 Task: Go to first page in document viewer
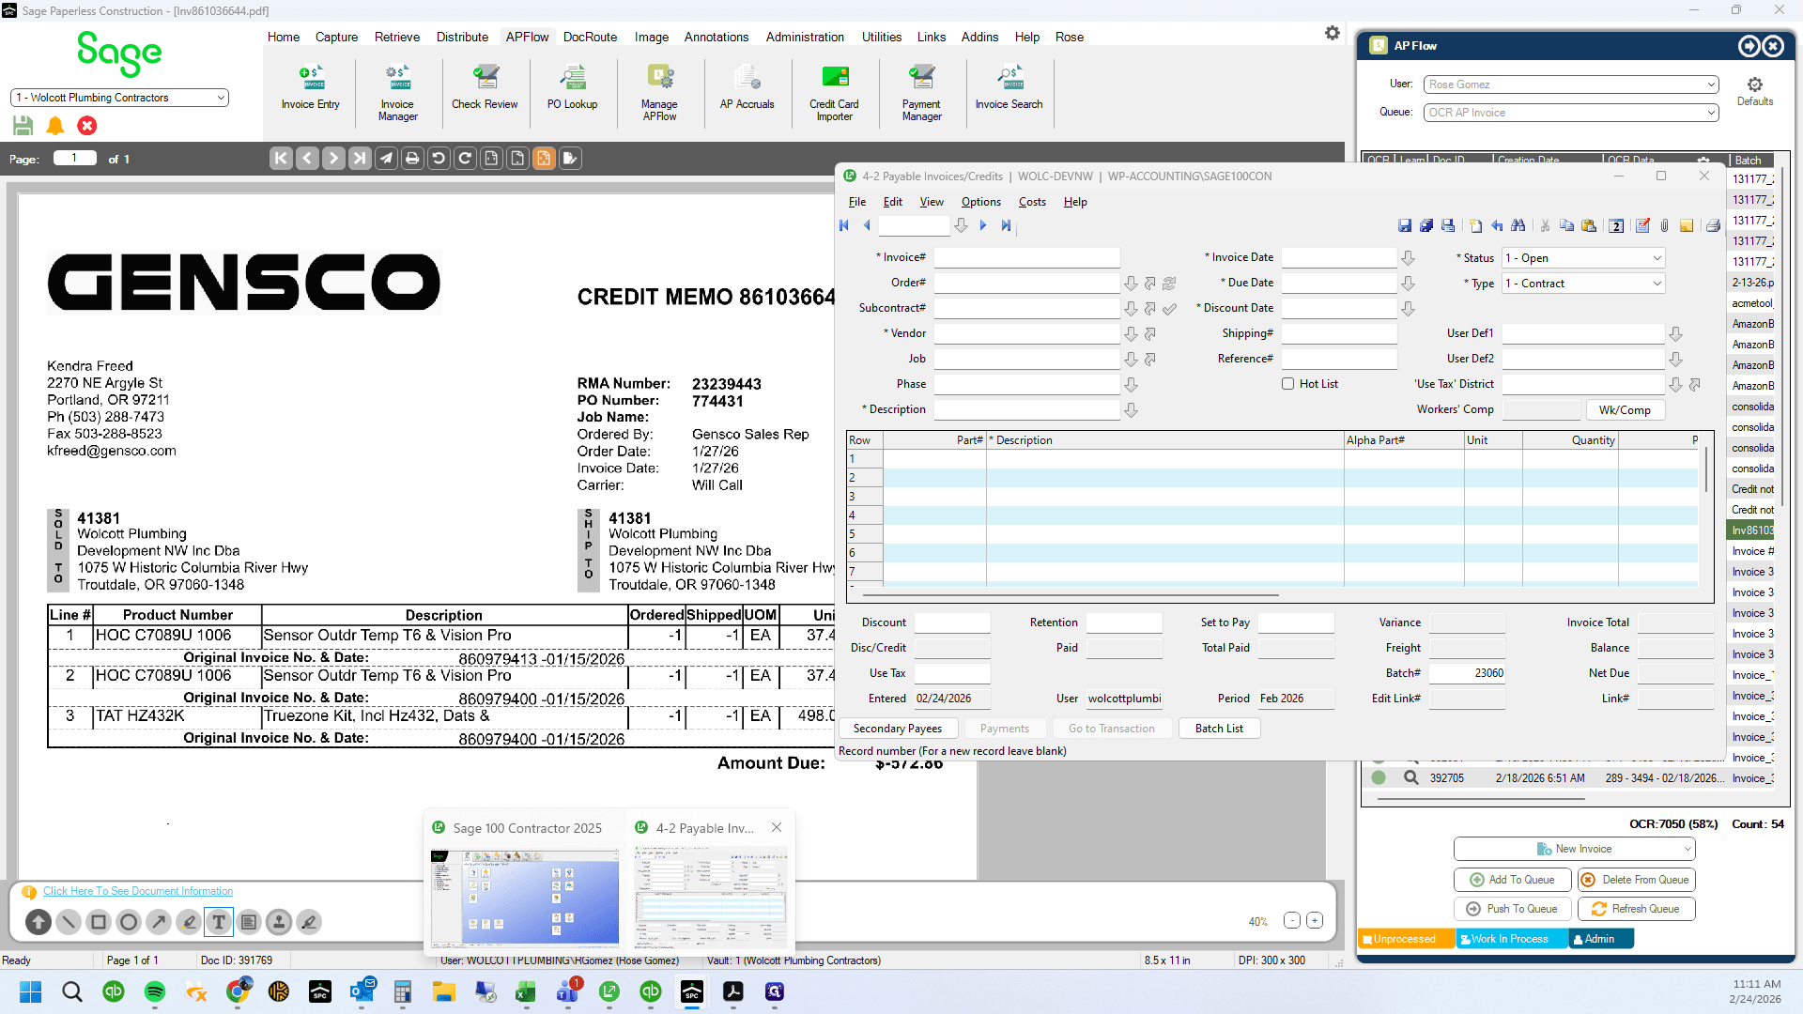pos(281,159)
